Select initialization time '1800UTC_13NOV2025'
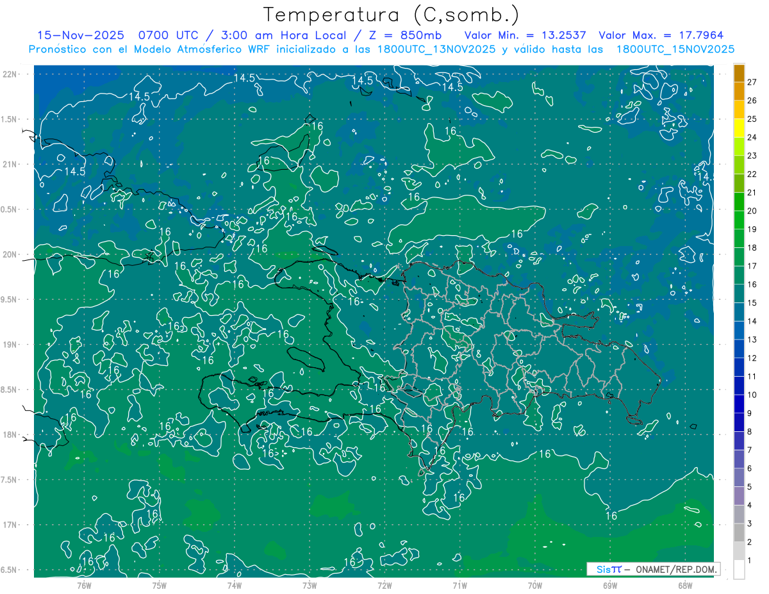The width and height of the screenshot is (769, 594). click(x=436, y=49)
